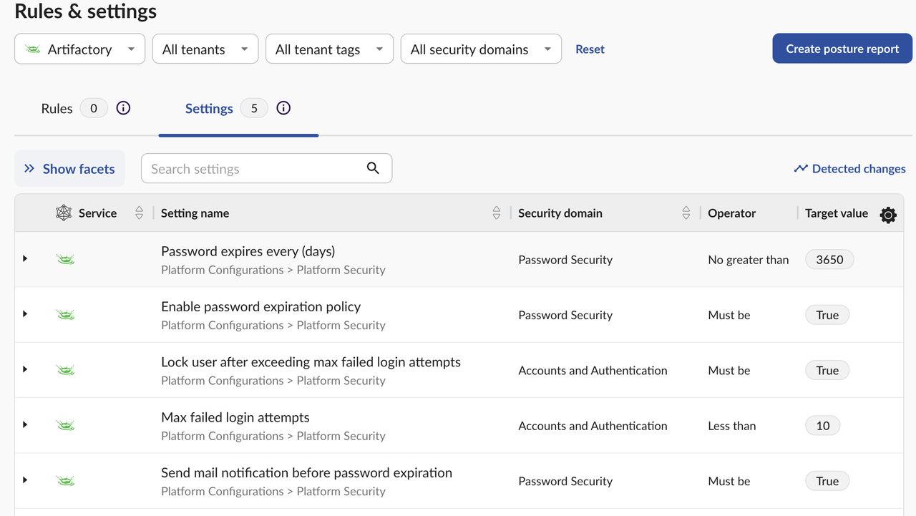Click Artifactory icon in Max failed login row
This screenshot has width=916, height=516.
pos(65,426)
